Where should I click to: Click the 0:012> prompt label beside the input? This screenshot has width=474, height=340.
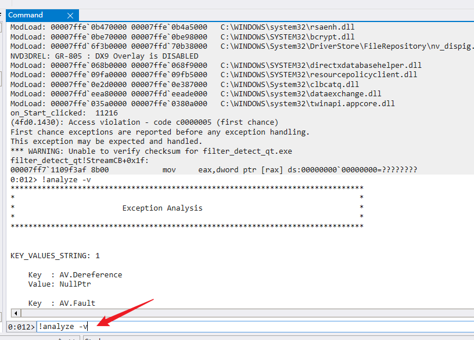pyautogui.click(x=21, y=327)
